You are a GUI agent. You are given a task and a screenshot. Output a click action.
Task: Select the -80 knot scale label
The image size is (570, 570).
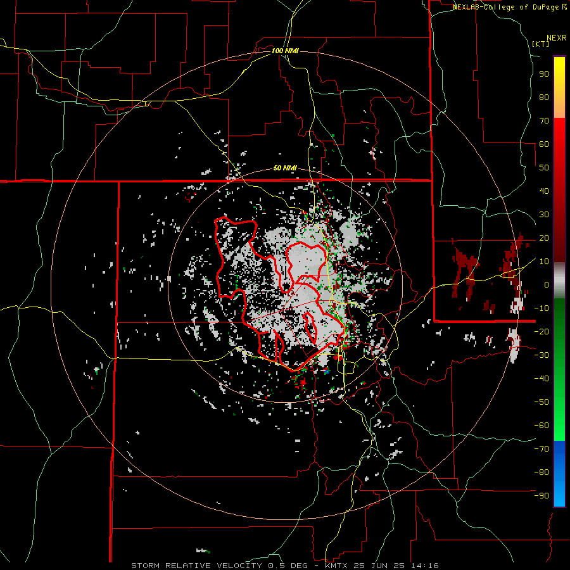[541, 472]
